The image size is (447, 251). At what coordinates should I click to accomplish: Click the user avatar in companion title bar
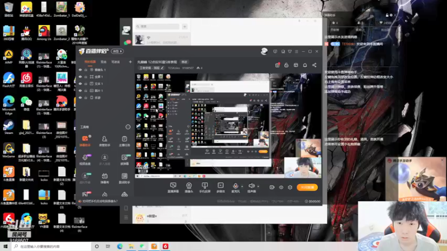[264, 51]
